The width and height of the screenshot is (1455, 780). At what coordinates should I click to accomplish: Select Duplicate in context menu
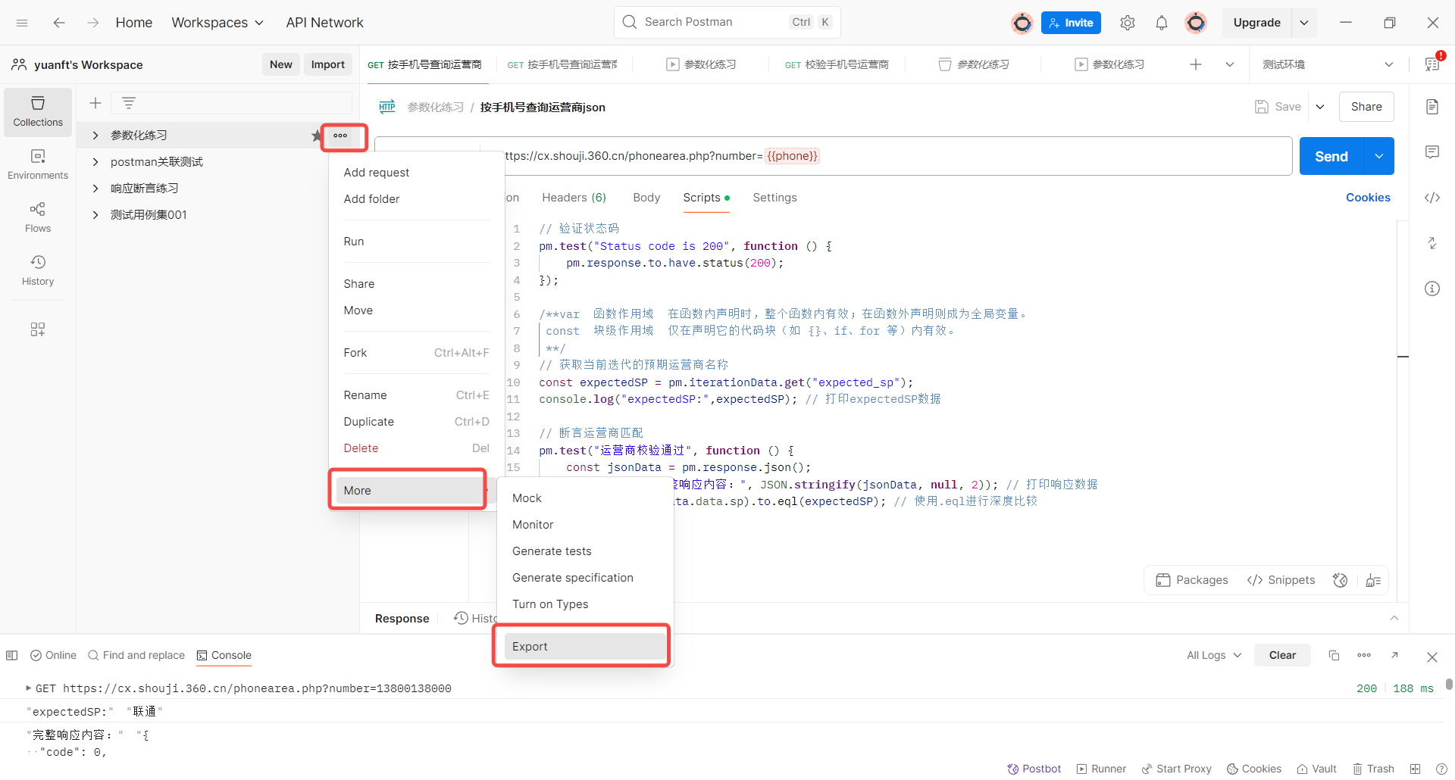pos(417,422)
